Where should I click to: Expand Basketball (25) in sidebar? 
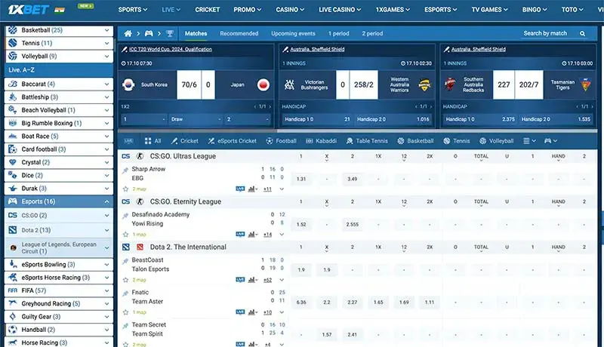pyautogui.click(x=106, y=30)
